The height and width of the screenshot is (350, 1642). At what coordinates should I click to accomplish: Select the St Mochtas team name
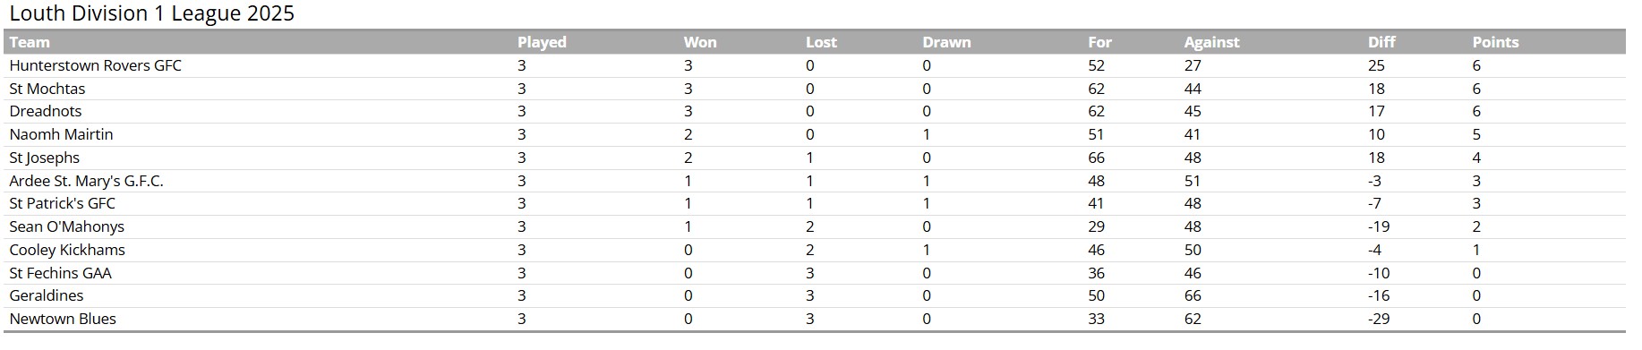coord(47,89)
